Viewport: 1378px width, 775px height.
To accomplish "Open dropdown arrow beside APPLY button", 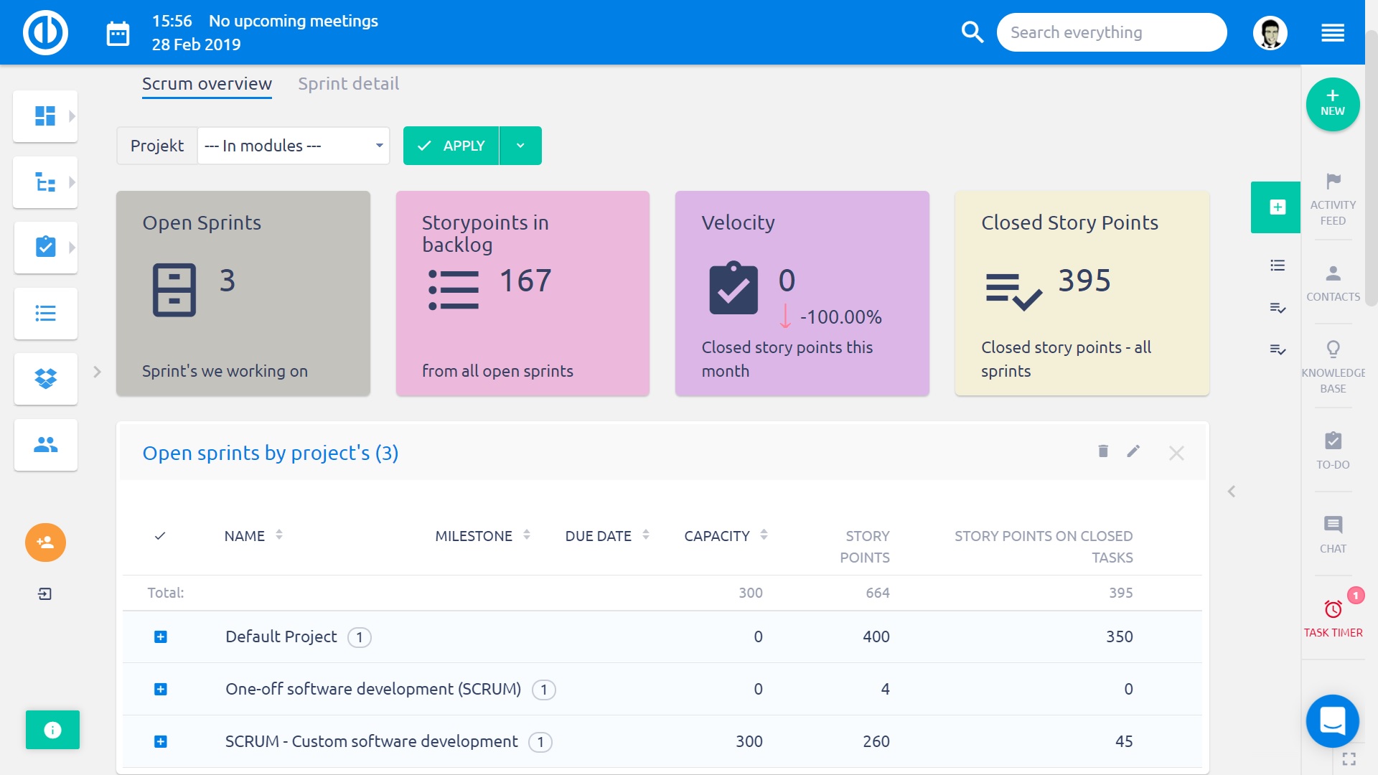I will pos(520,146).
